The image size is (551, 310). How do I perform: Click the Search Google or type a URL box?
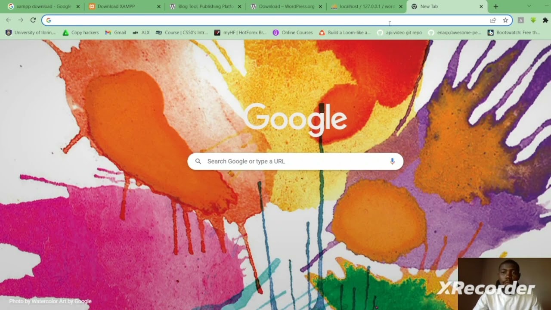[x=295, y=161]
